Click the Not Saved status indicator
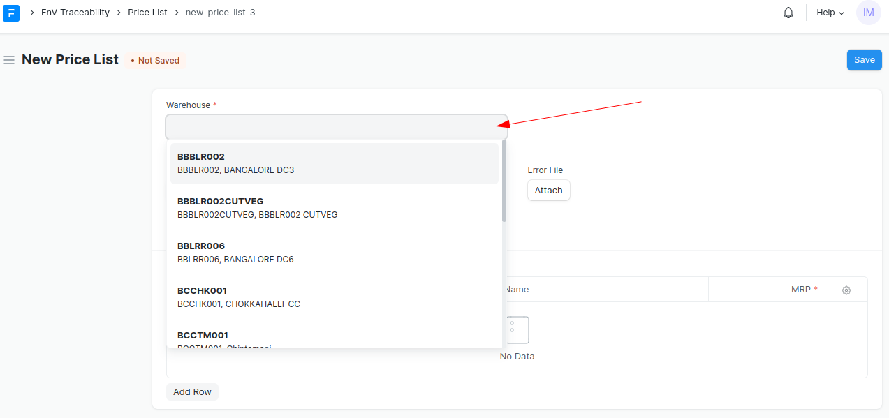The width and height of the screenshot is (889, 418). pyautogui.click(x=155, y=61)
